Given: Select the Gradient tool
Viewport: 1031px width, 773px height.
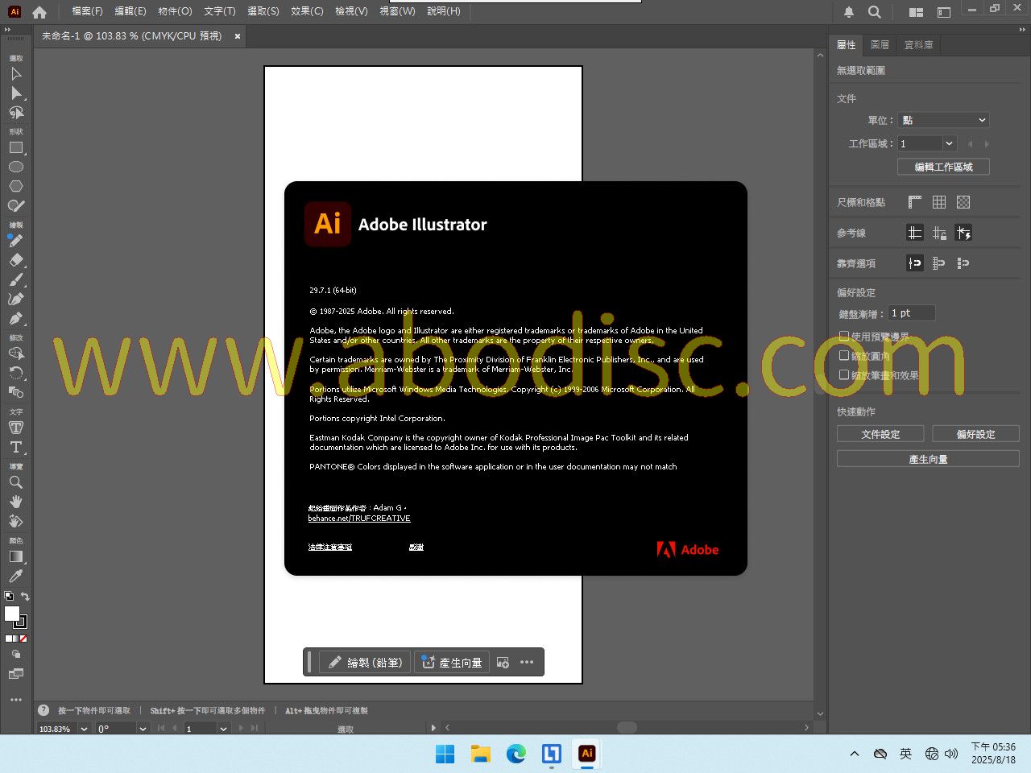Looking at the screenshot, I should [15, 556].
